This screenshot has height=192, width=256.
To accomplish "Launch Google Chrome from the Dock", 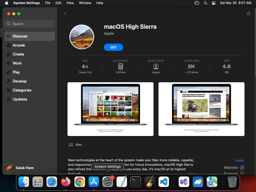I will [x=80, y=182].
